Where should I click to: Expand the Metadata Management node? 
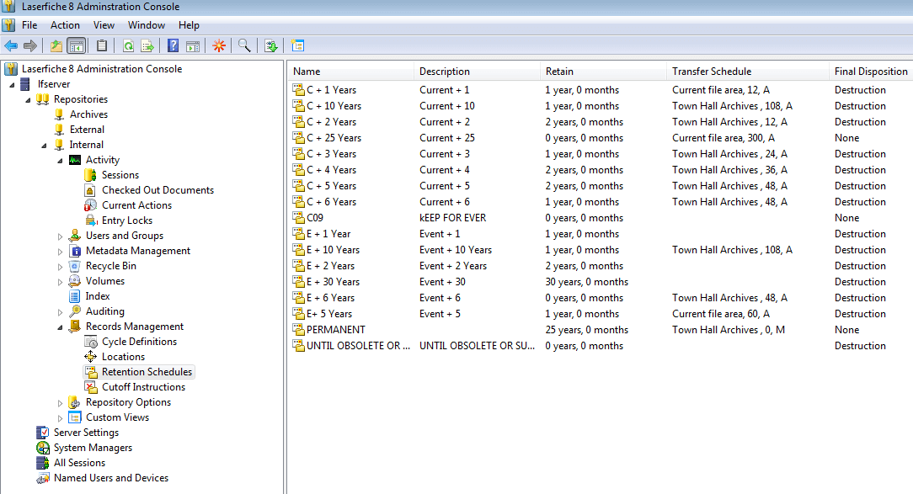60,252
